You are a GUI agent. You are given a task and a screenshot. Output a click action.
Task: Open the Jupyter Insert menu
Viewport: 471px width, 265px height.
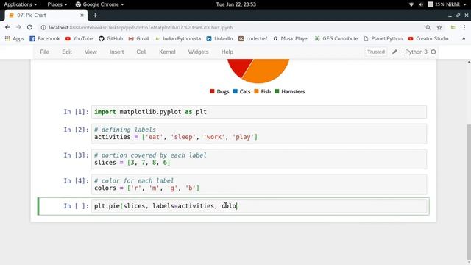click(116, 52)
